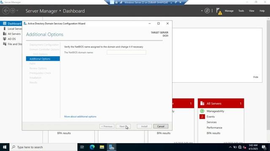
Task: Click the File and Storage icon in sidebar
Action: pyautogui.click(x=5, y=44)
